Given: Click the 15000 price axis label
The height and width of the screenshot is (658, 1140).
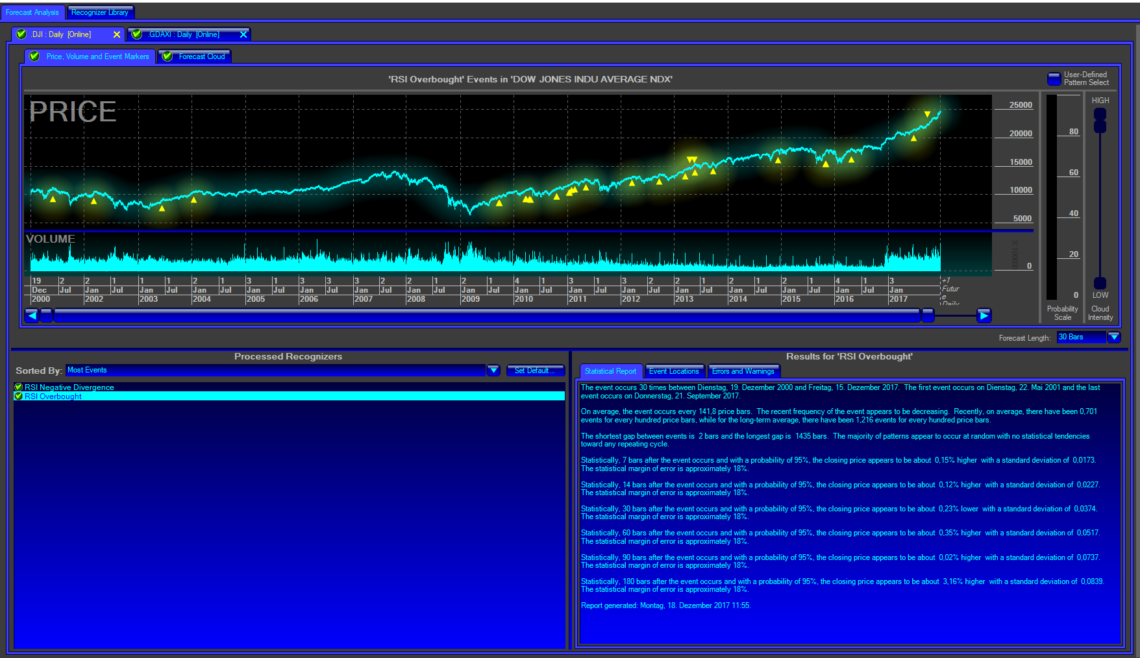Looking at the screenshot, I should tap(1021, 162).
